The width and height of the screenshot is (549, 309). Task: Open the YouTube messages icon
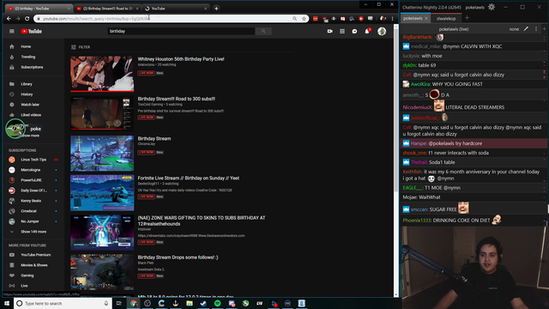[354, 31]
